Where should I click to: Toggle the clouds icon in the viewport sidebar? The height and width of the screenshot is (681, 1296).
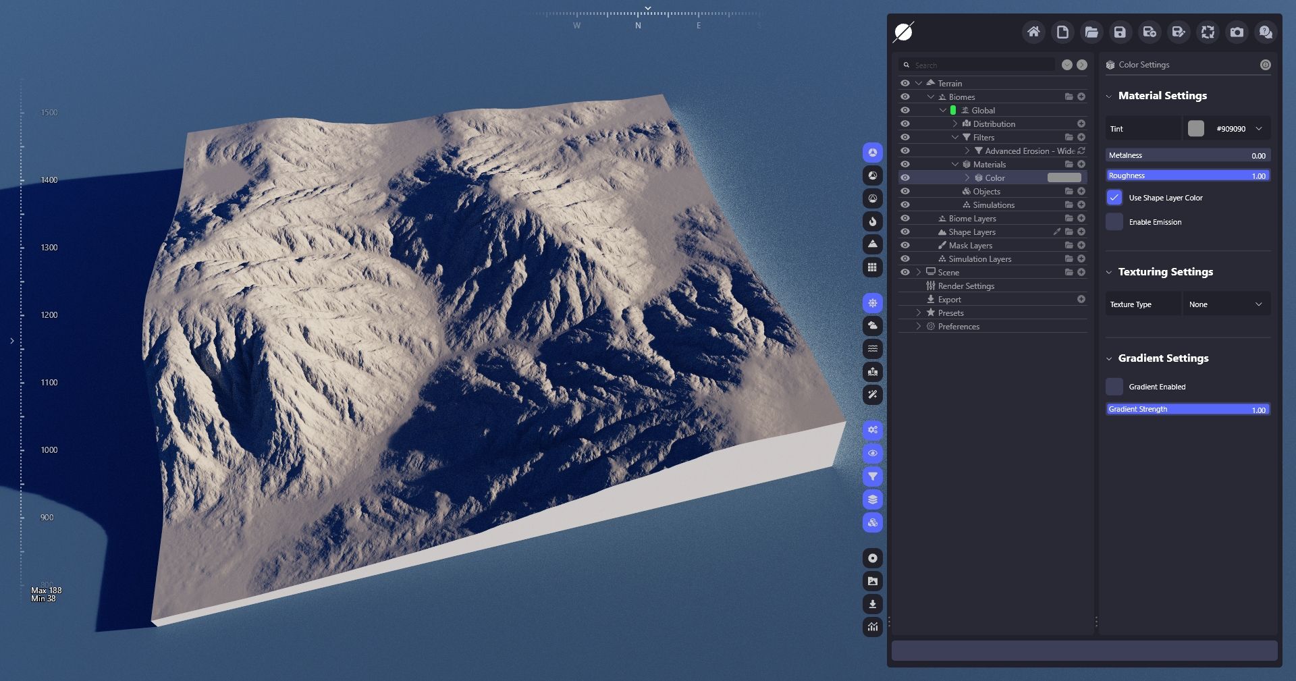point(873,326)
